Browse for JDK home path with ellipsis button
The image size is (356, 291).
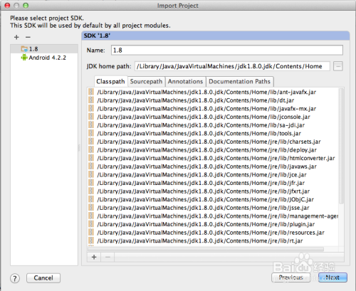(x=338, y=66)
